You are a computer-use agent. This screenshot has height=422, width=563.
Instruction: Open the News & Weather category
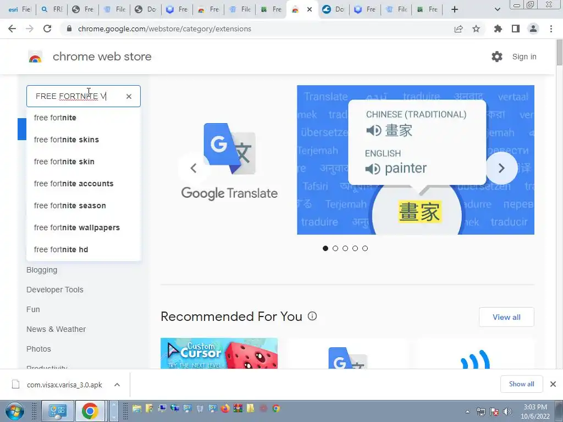pos(56,329)
